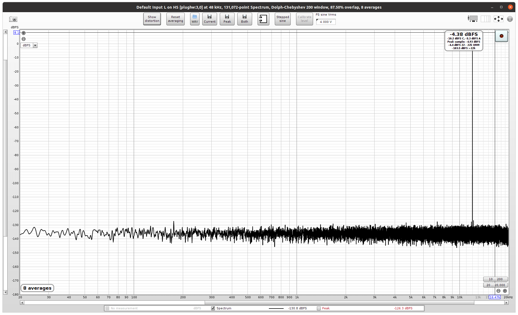Screen dimensions: 518x315
Task: Click the -4.38 dBFS level readout
Action: point(464,34)
